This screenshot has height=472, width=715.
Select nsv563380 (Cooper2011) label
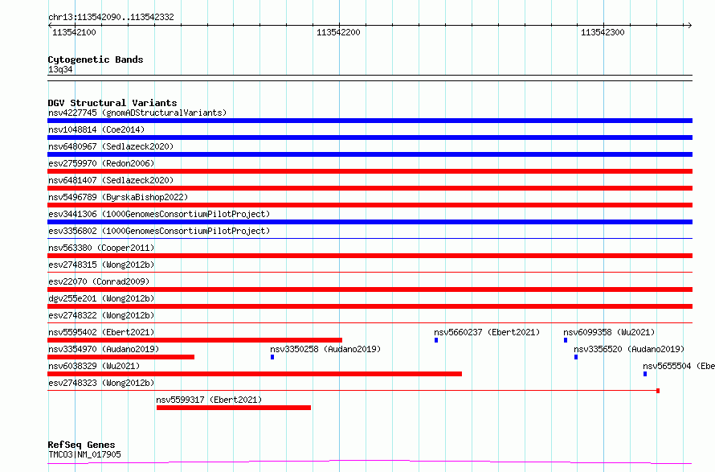tap(101, 248)
